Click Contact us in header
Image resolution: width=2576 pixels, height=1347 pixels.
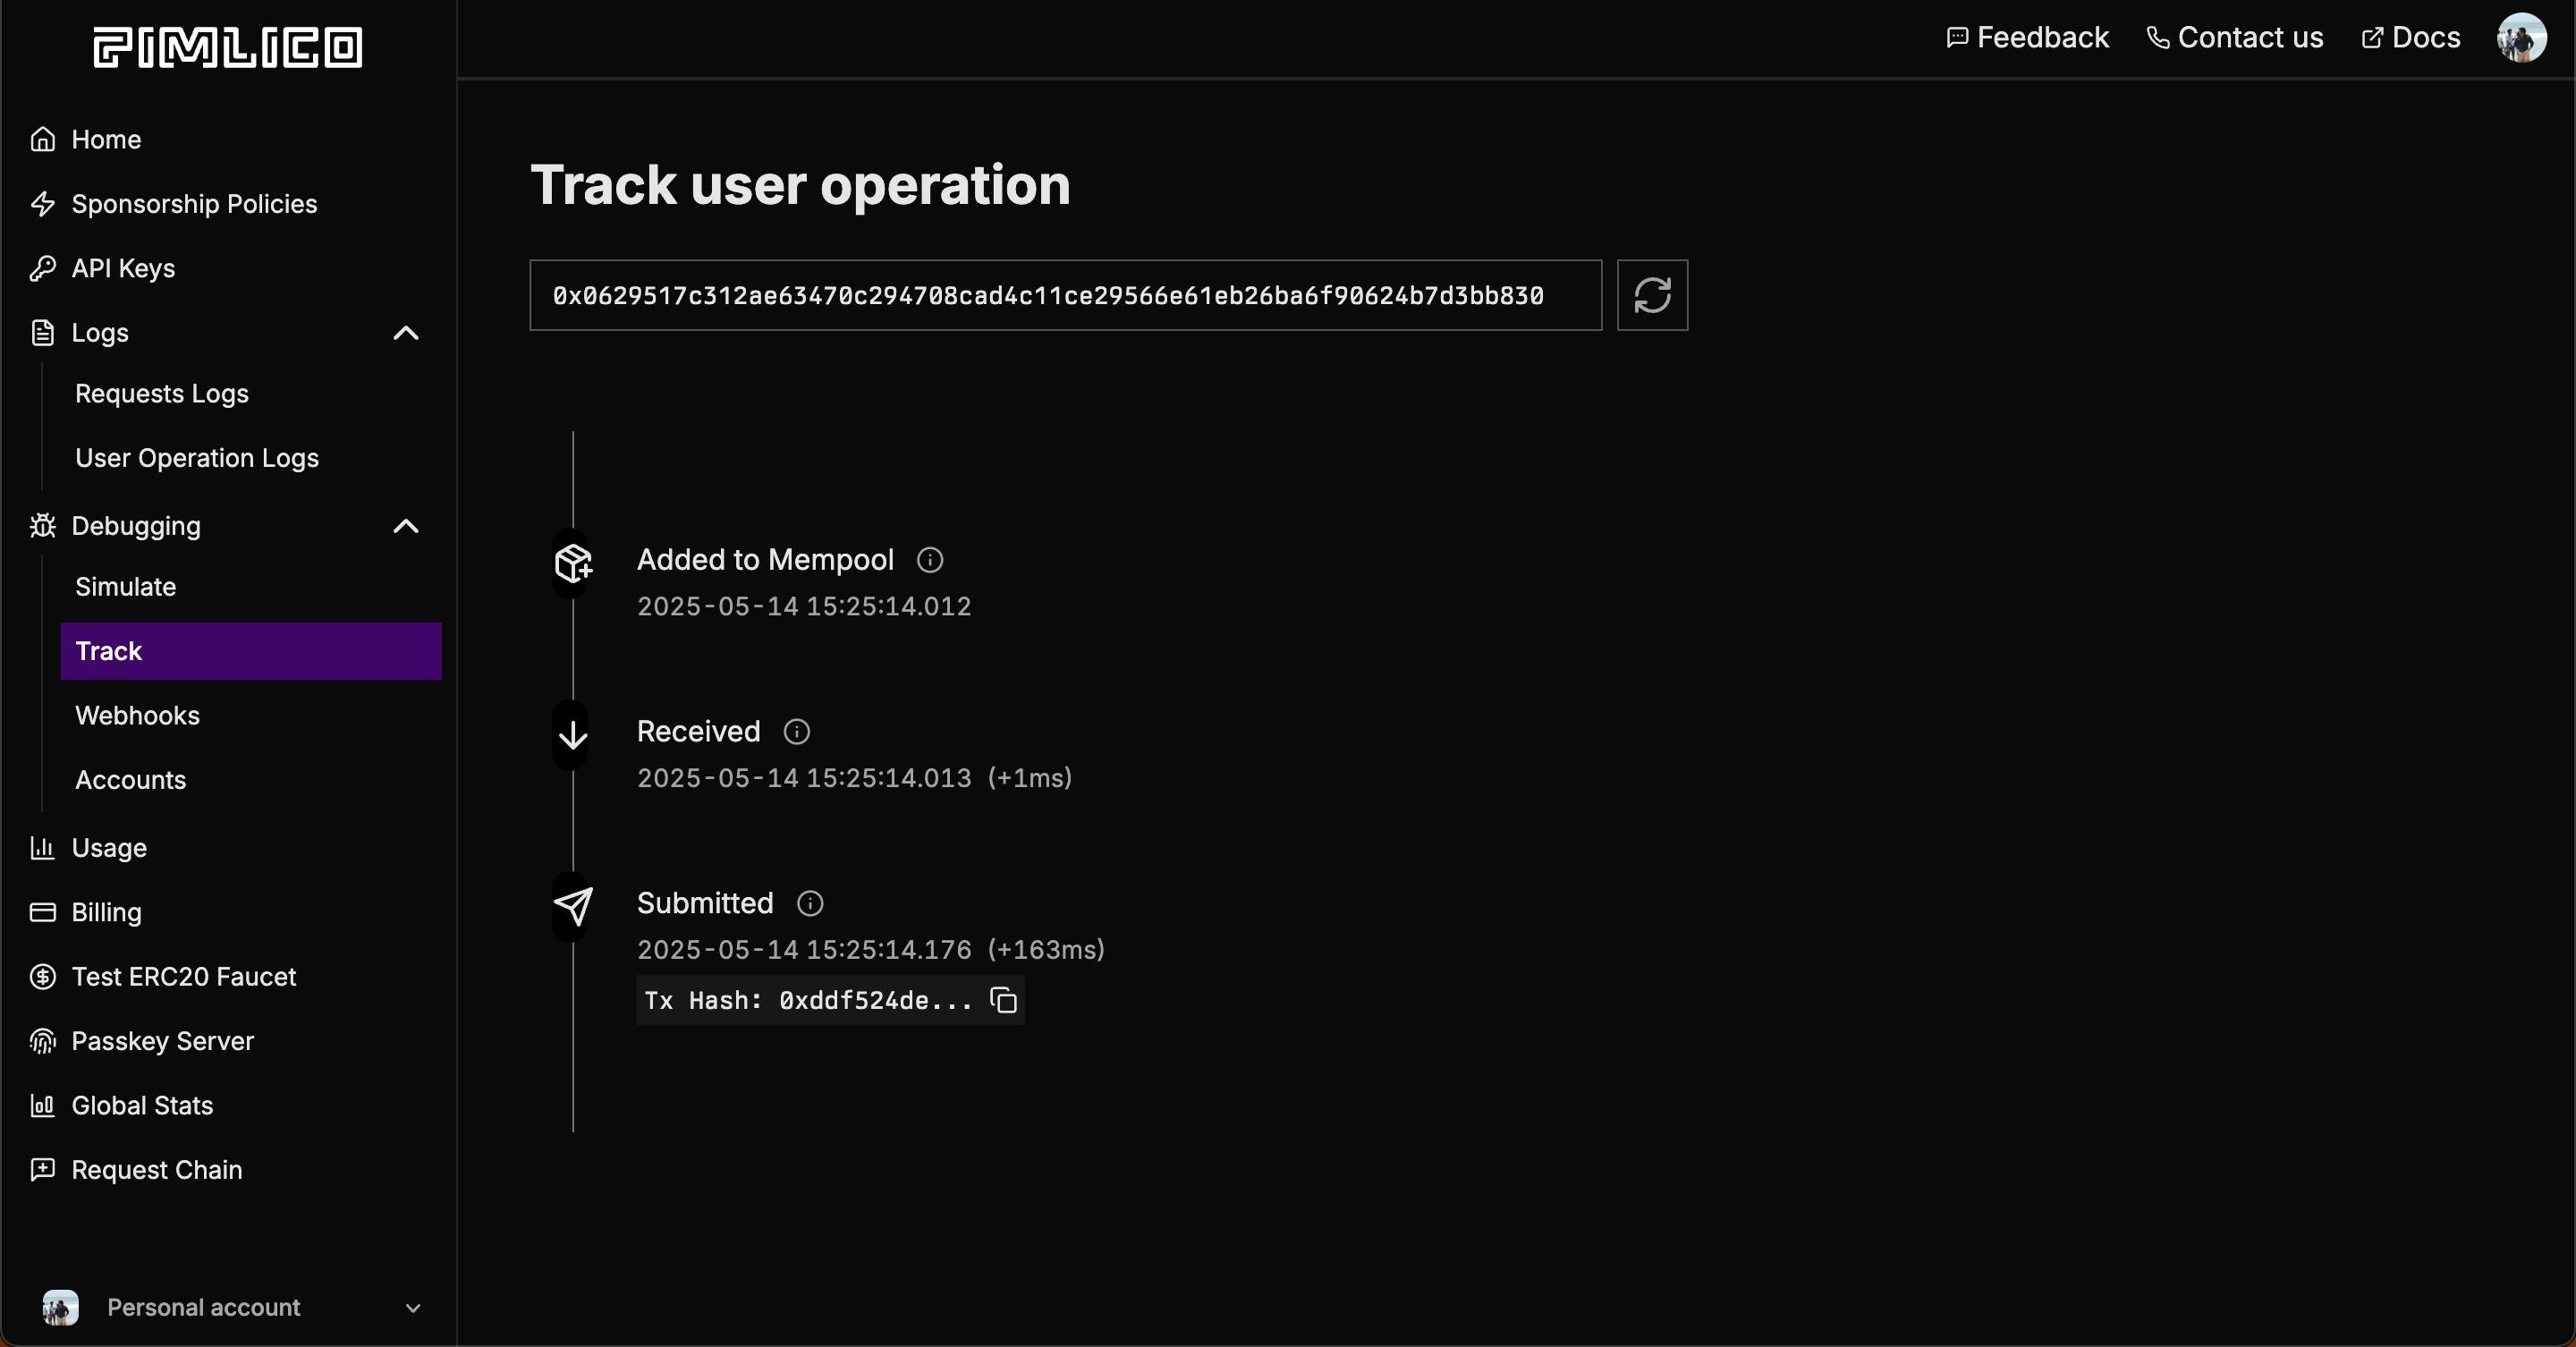click(2235, 38)
